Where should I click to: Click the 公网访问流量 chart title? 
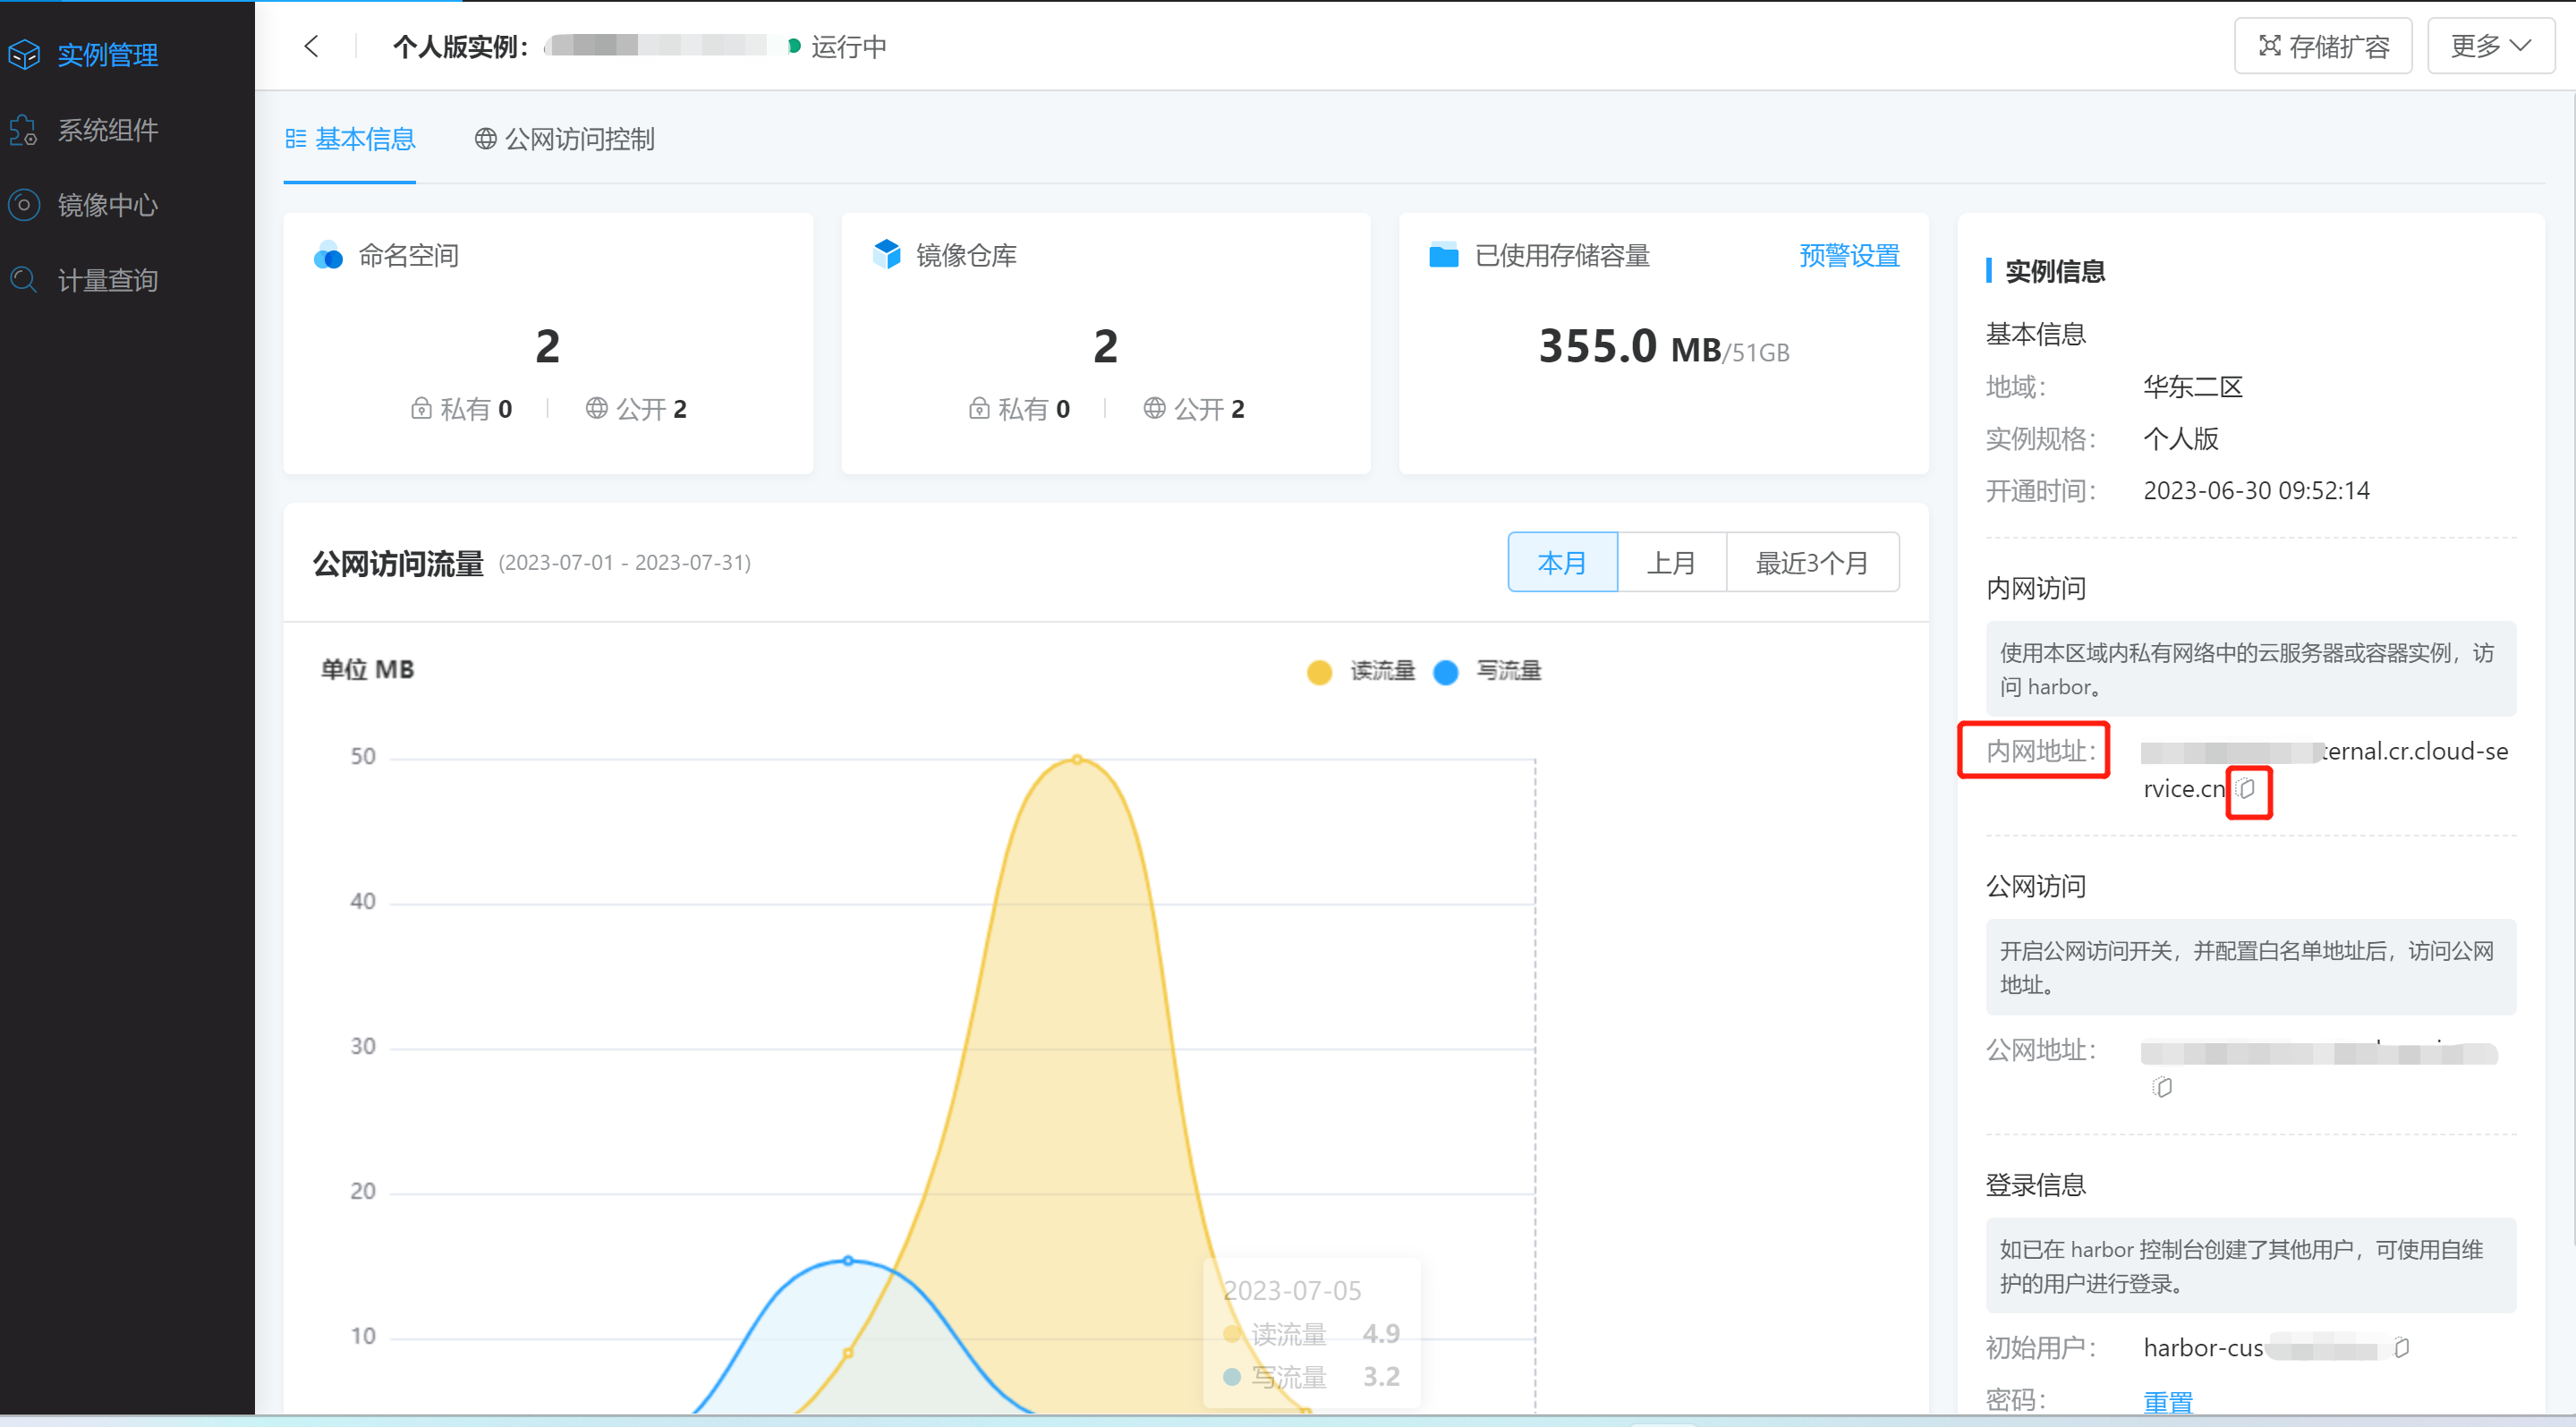coord(398,563)
